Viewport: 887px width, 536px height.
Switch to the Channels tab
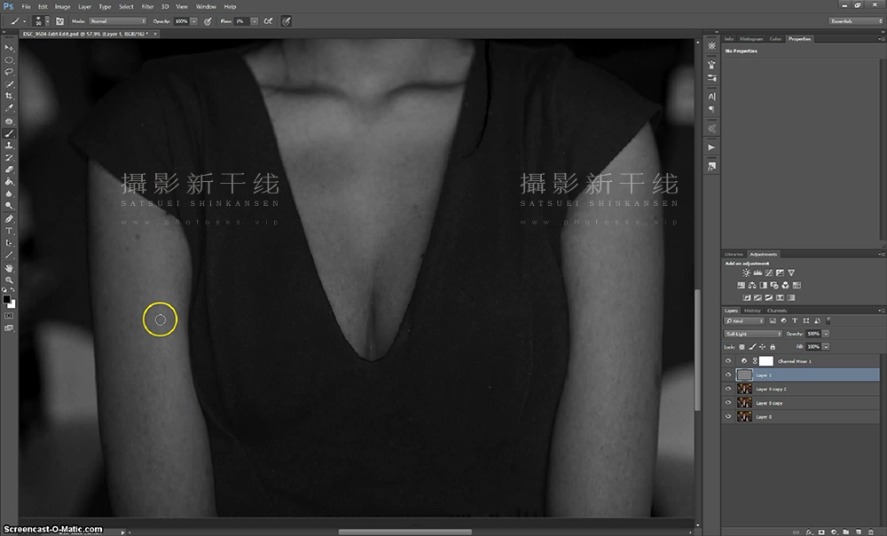tap(777, 311)
